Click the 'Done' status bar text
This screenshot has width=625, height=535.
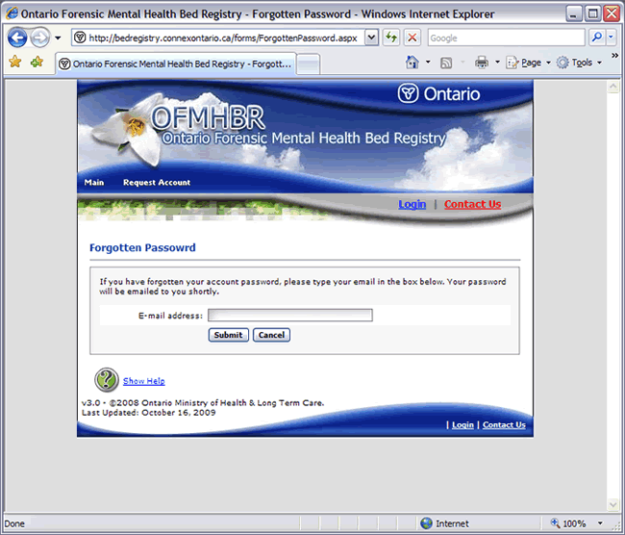pyautogui.click(x=14, y=523)
